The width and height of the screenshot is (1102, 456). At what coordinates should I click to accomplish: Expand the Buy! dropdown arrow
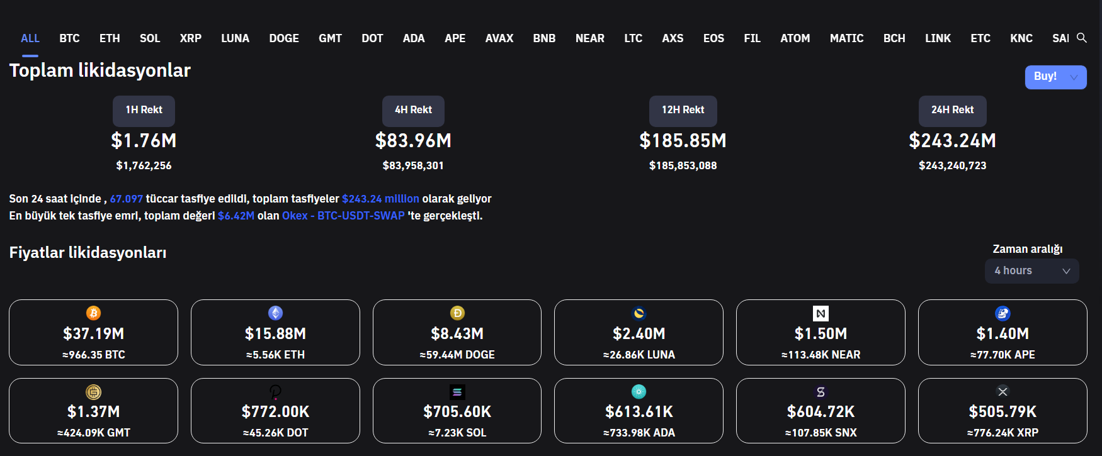point(1074,77)
